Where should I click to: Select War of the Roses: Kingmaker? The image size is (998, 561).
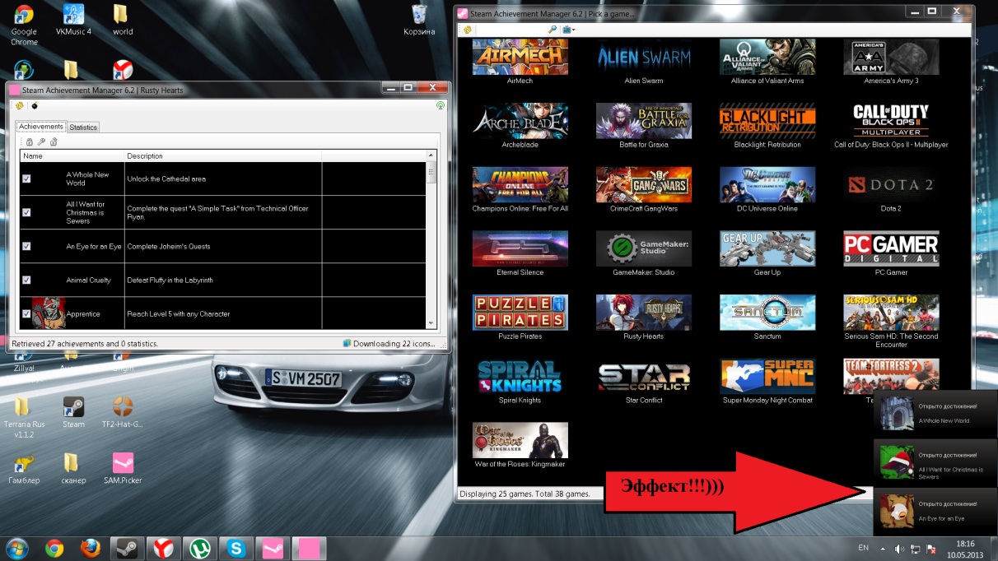[x=520, y=440]
